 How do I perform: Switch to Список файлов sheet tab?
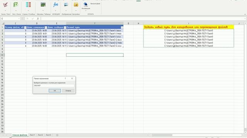tap(20, 135)
